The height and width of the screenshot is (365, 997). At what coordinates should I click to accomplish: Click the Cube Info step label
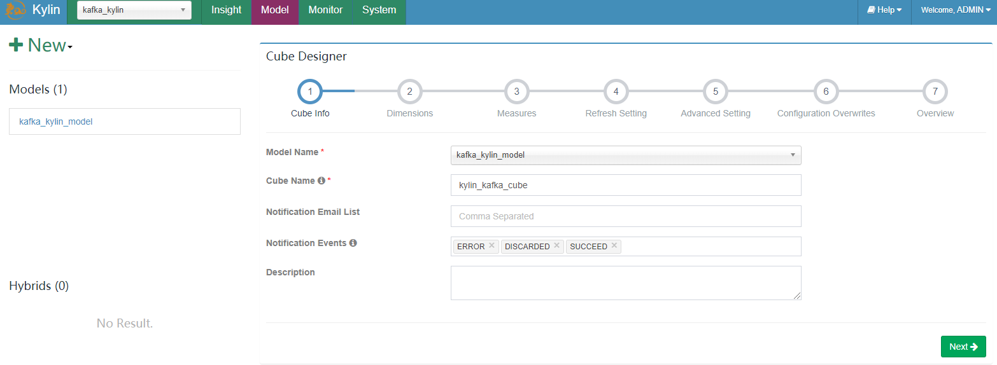click(x=310, y=113)
